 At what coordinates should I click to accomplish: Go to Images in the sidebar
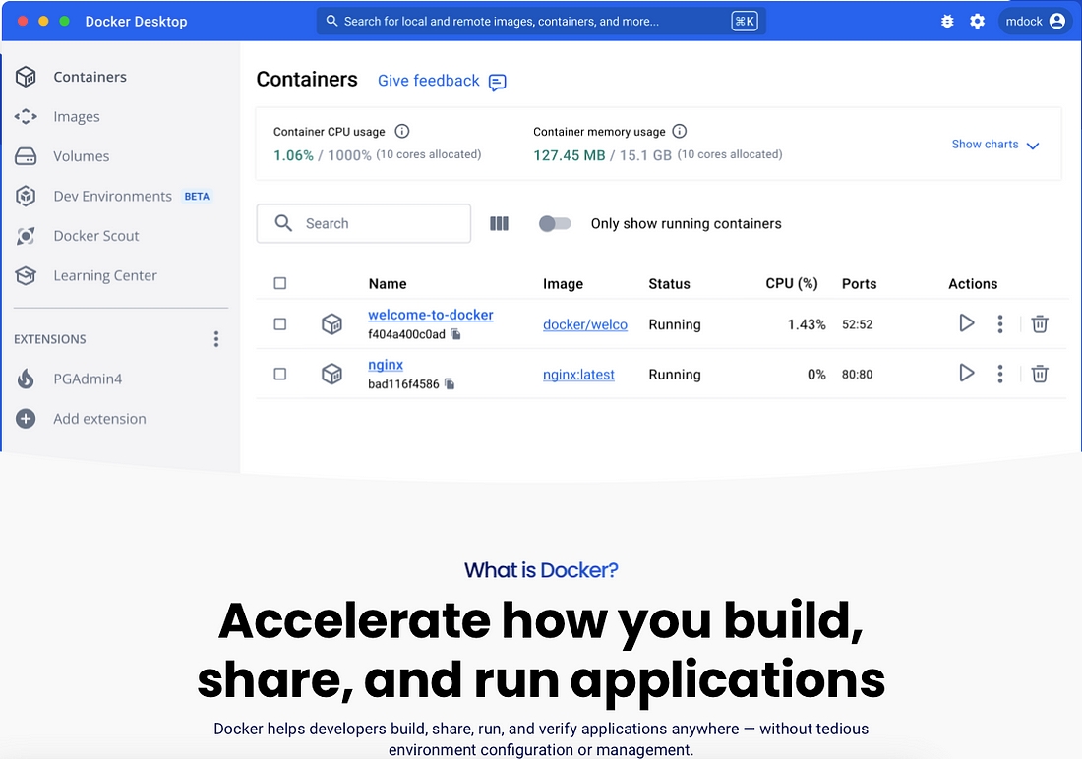coord(77,117)
